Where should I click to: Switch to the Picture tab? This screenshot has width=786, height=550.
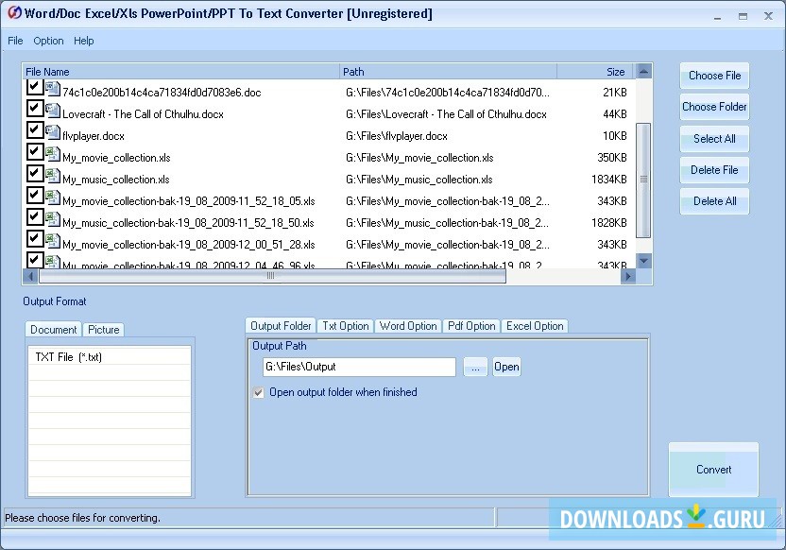[x=104, y=330]
